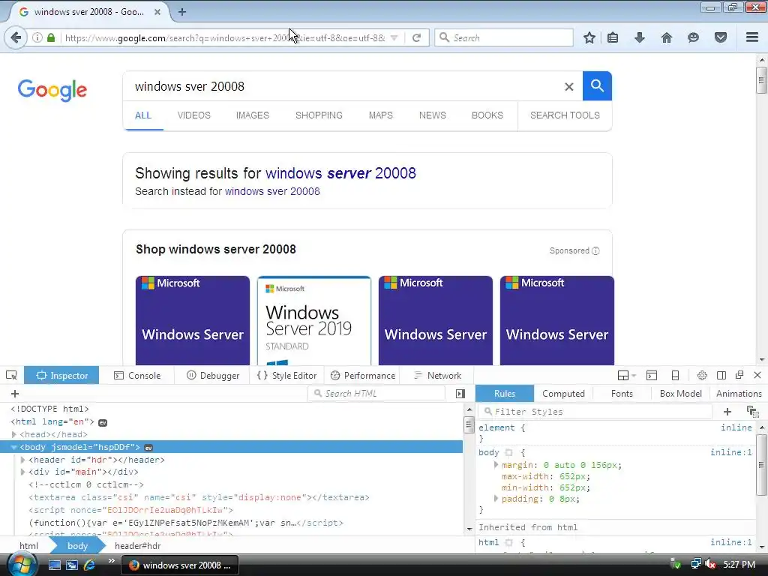The height and width of the screenshot is (576, 768).
Task: Switch to the Console tab
Action: 137,376
